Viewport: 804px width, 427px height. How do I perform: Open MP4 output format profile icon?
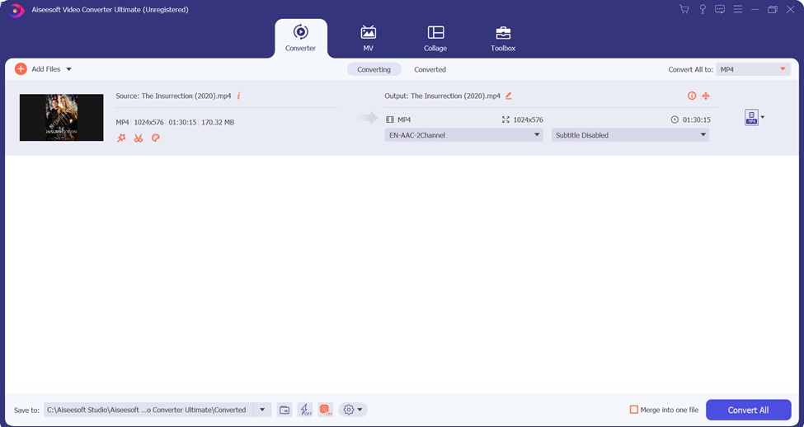click(x=751, y=117)
